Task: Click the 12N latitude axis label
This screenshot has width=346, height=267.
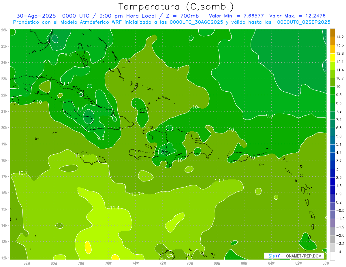Action: click(x=4, y=258)
